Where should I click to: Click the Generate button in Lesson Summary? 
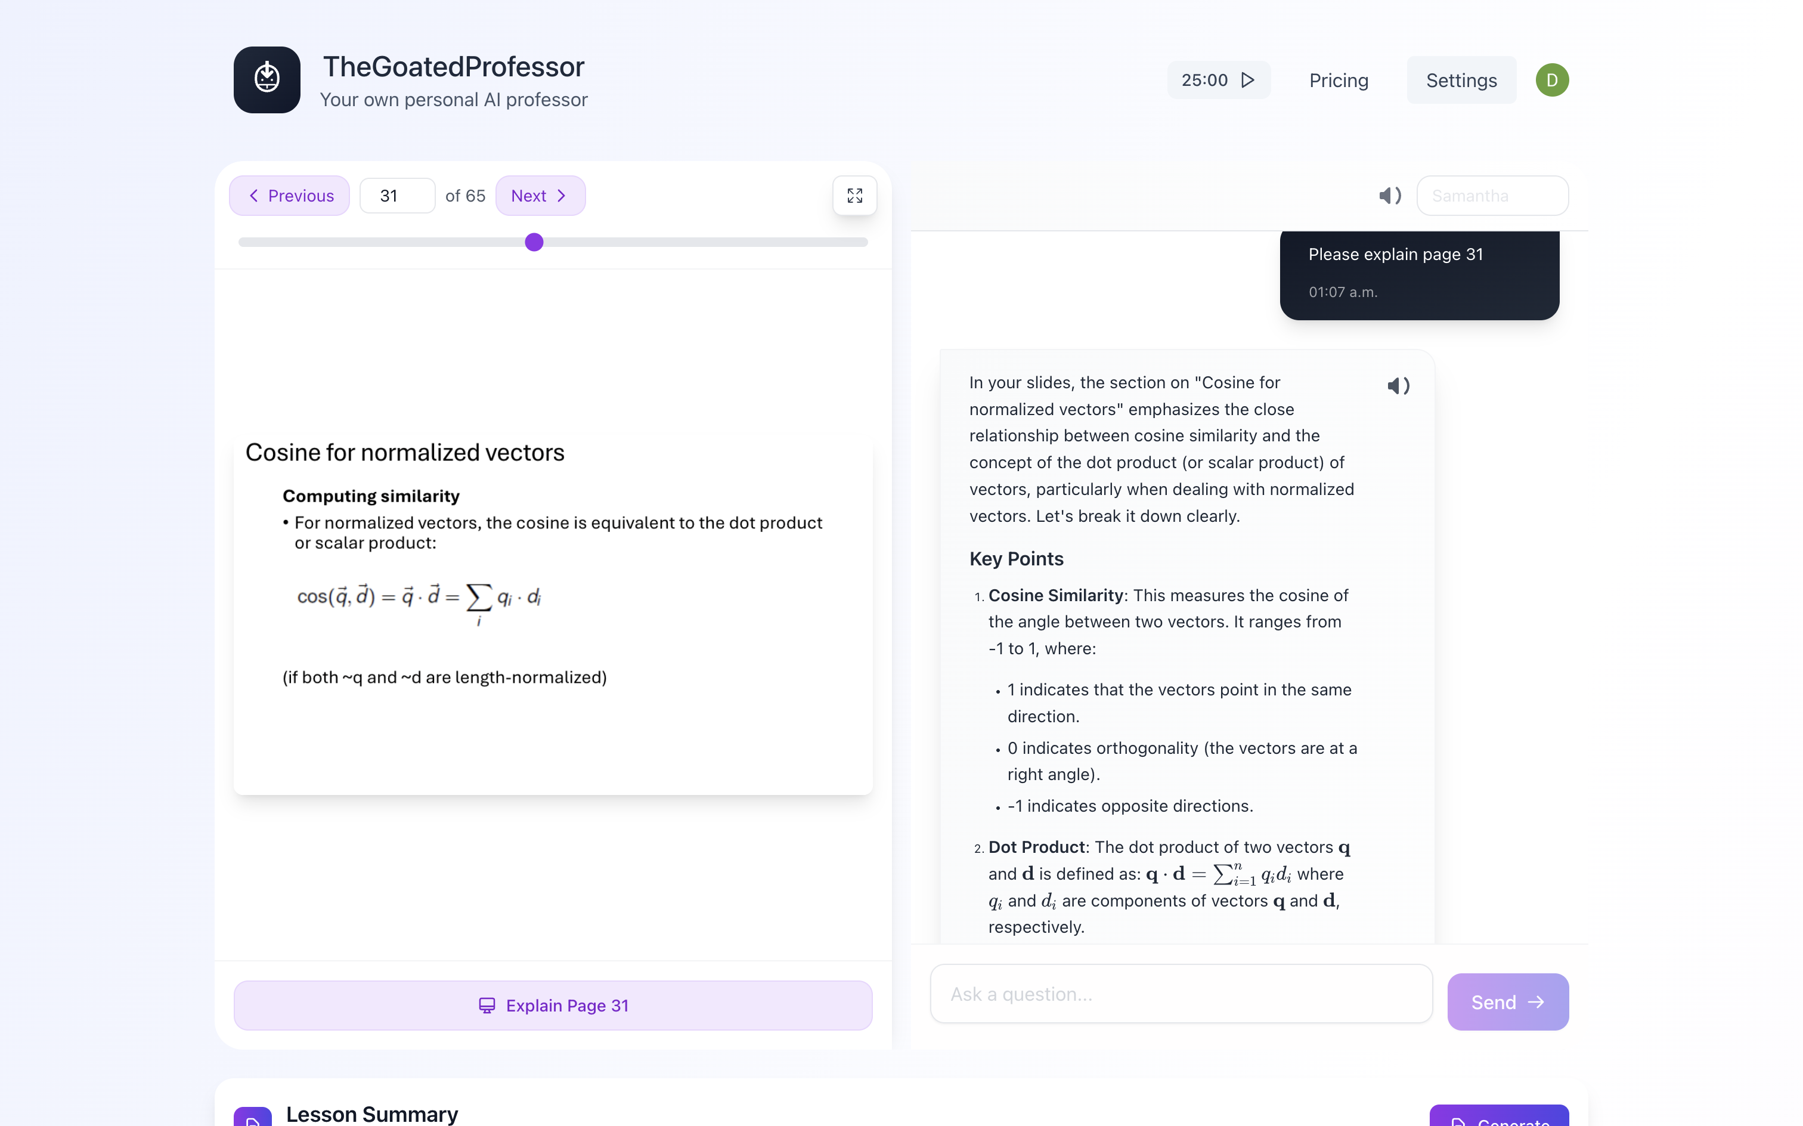pos(1498,1117)
